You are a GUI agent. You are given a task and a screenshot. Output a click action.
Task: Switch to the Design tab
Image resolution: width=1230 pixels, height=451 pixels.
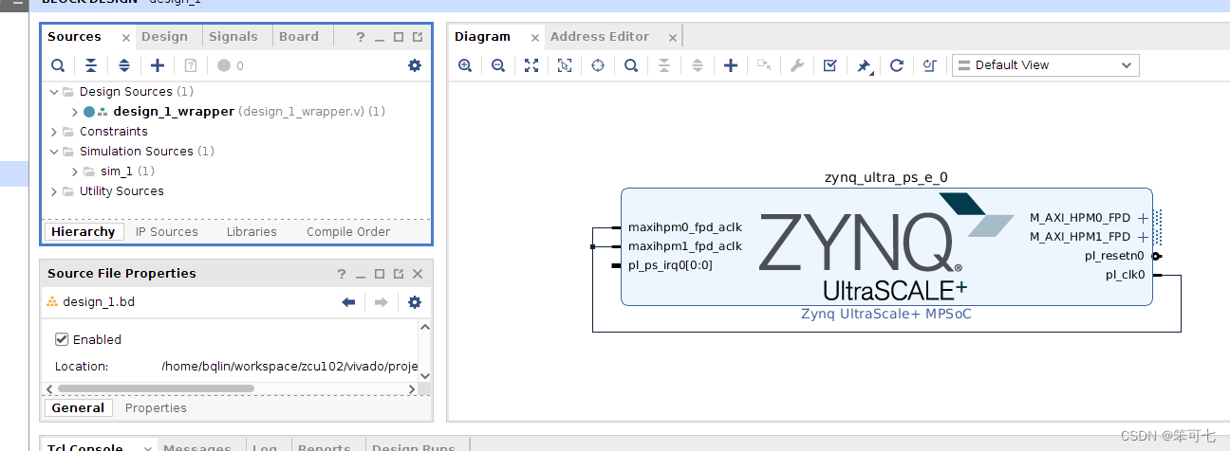pos(164,37)
